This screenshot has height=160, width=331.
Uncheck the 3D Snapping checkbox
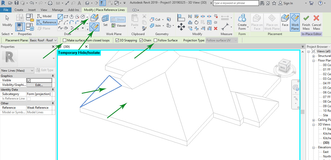pyautogui.click(x=117, y=40)
